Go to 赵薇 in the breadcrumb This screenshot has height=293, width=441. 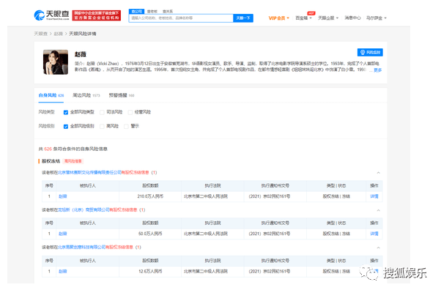(x=58, y=34)
